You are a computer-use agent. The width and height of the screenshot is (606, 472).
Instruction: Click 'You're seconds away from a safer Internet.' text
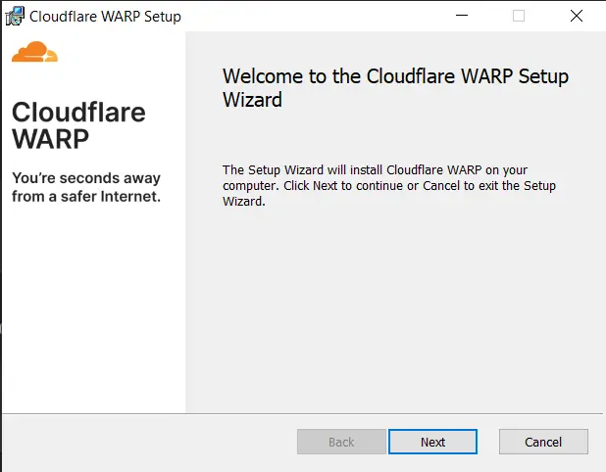86,187
